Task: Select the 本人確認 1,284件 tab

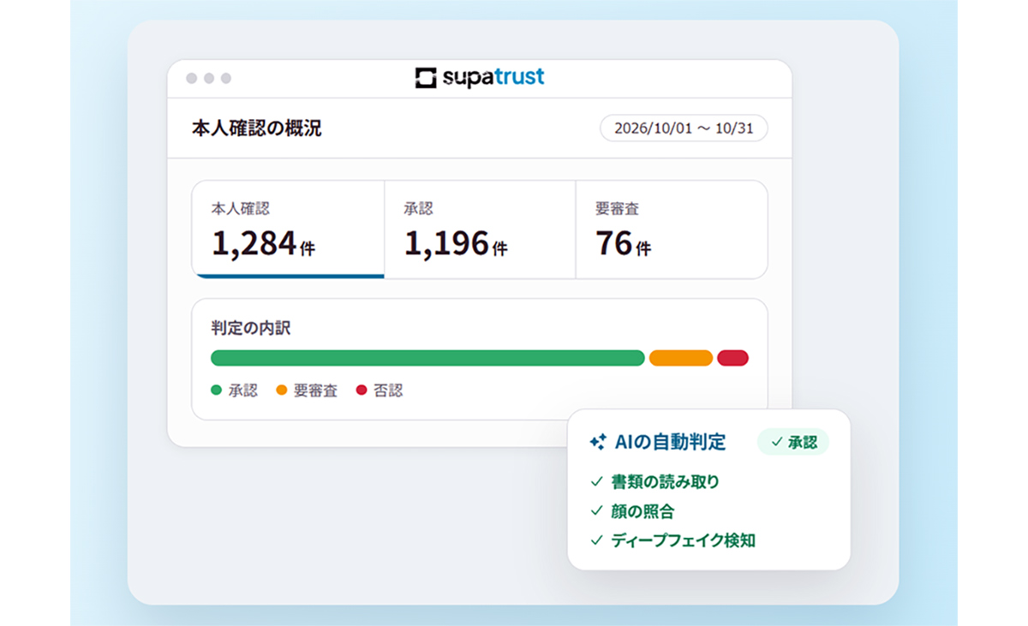Action: [288, 230]
